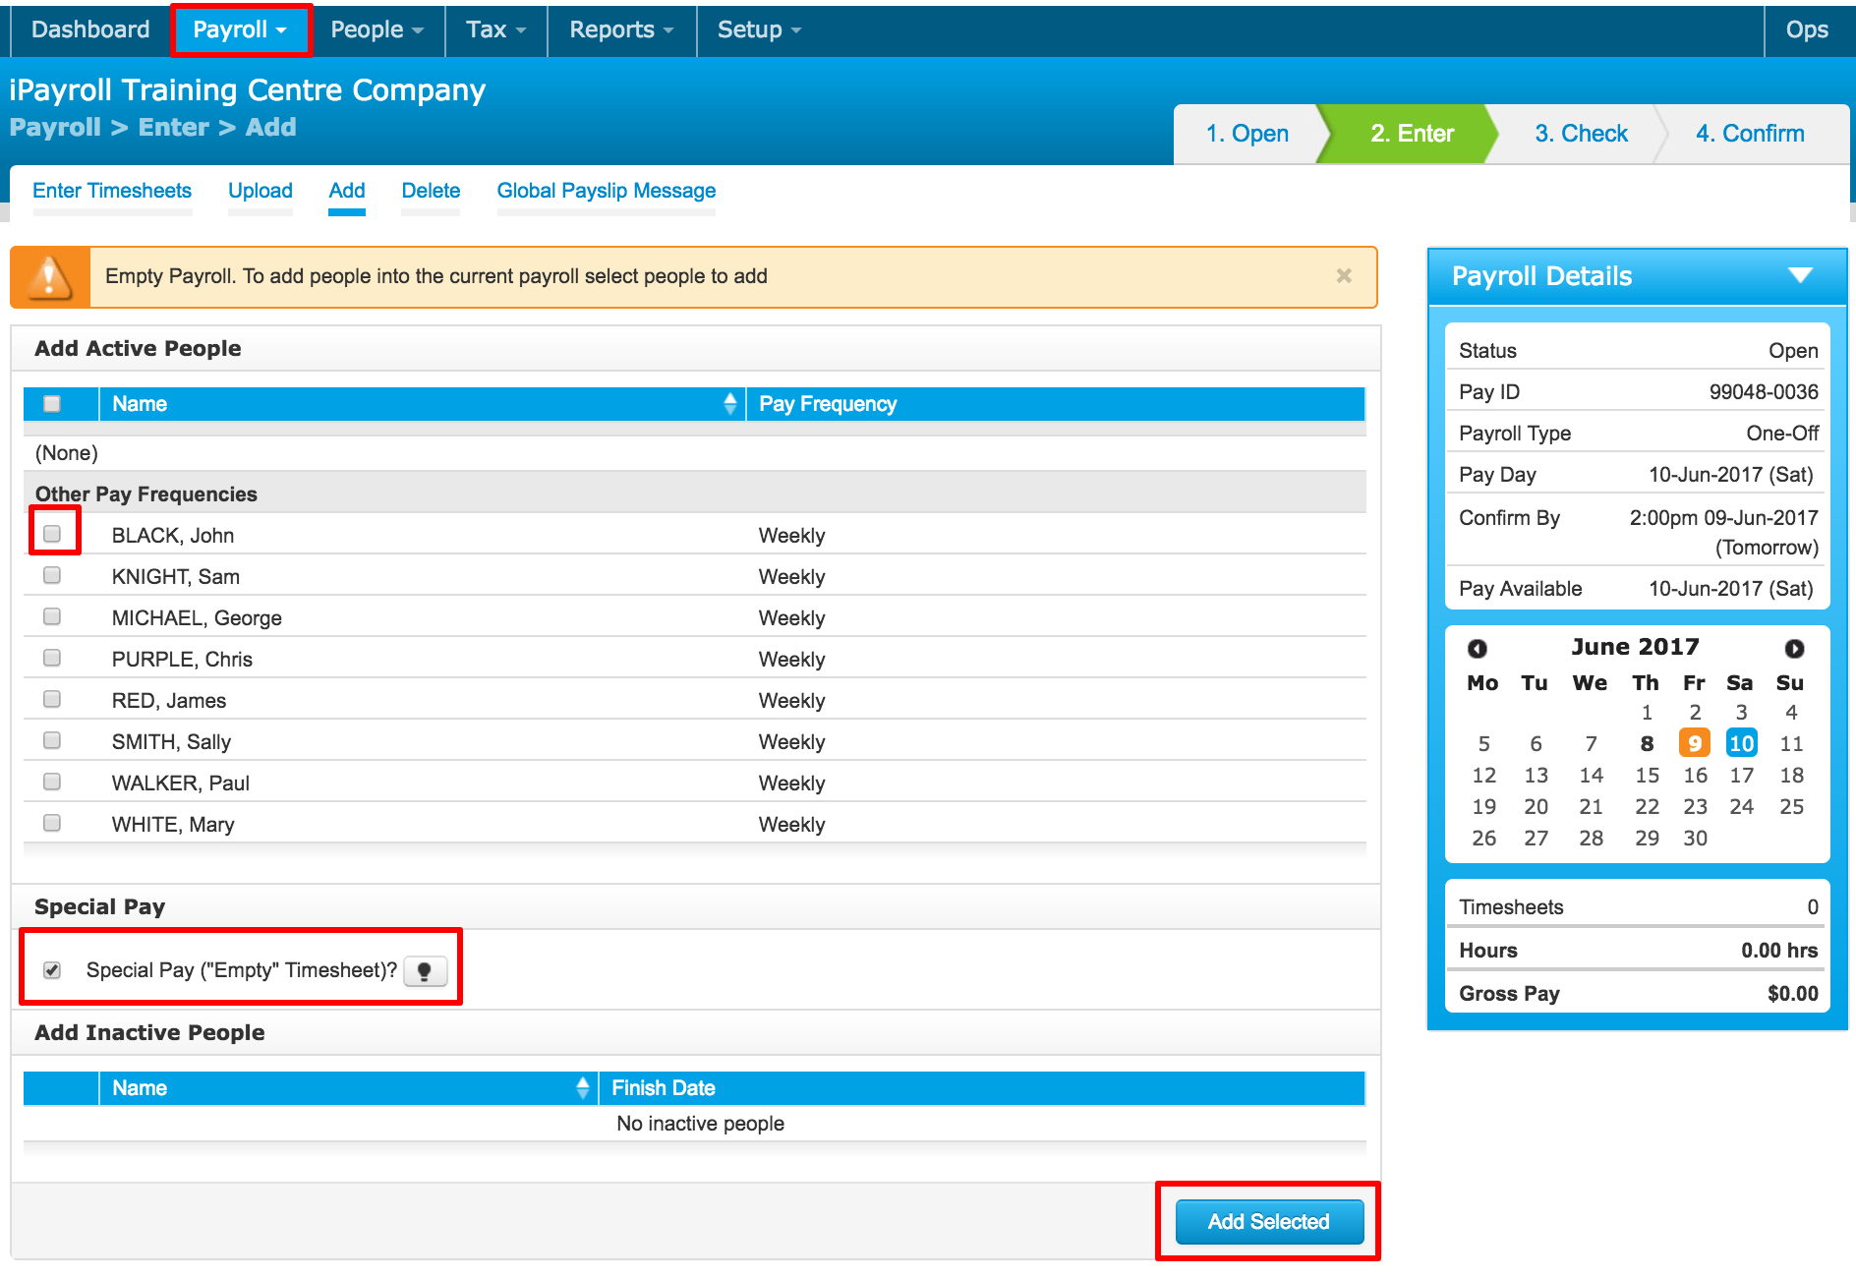Click the iPayroll Training Centre Company title
Screen dimensions: 1856x1278
tap(248, 89)
